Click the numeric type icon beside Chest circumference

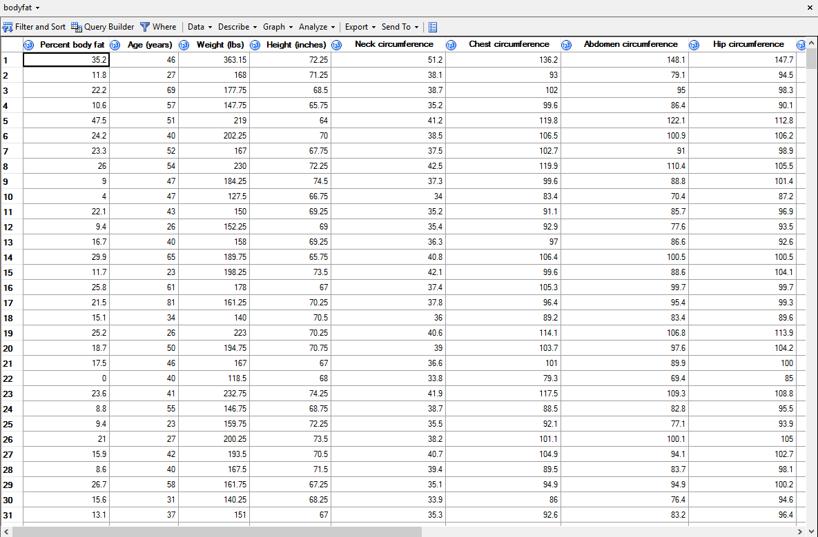point(451,44)
